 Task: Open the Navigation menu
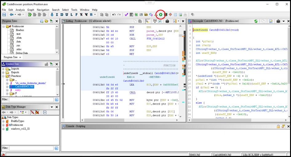coord(43,10)
